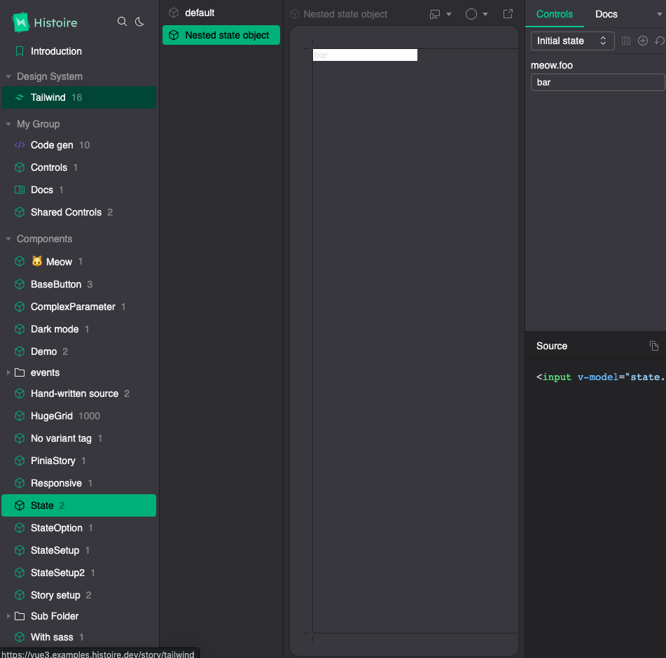The image size is (666, 658).
Task: Select the Nested state object variant
Action: (x=221, y=35)
